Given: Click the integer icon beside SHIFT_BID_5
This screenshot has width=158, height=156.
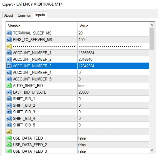Looking at the screenshot, I should tap(9, 125).
